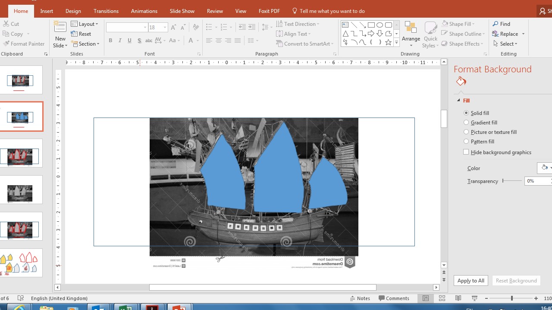Click the Italic formatting button
This screenshot has height=310, width=552.
120,40
